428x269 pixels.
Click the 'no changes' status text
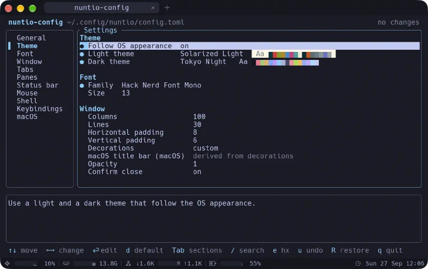coord(398,22)
